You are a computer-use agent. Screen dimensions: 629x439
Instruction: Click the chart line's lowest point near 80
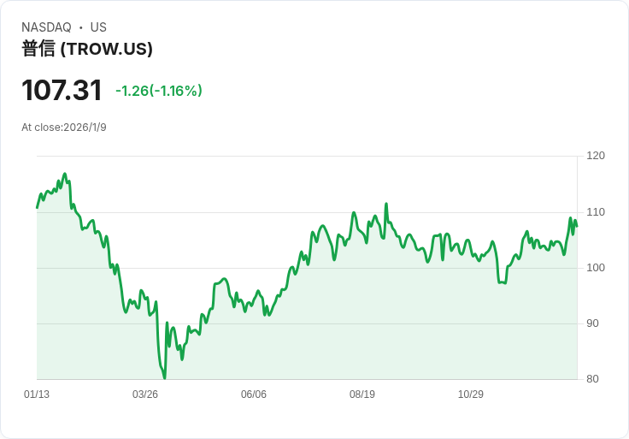tap(164, 377)
